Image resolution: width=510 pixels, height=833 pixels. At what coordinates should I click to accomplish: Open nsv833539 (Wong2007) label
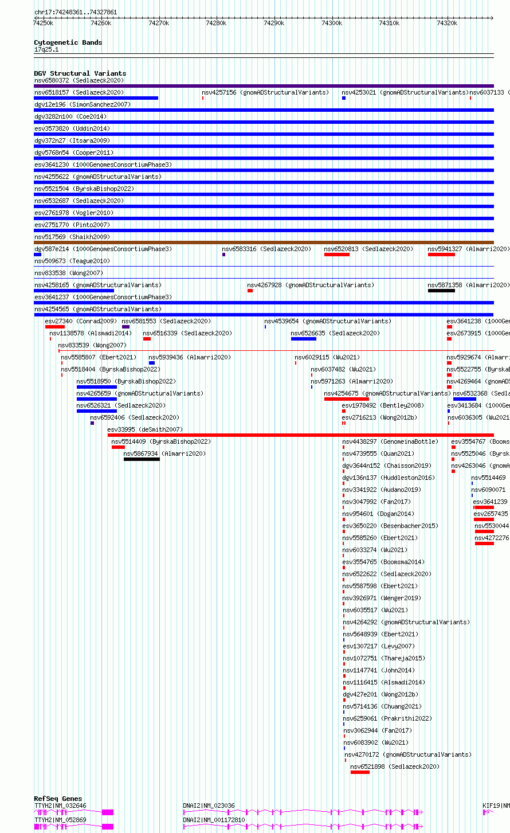click(92, 346)
